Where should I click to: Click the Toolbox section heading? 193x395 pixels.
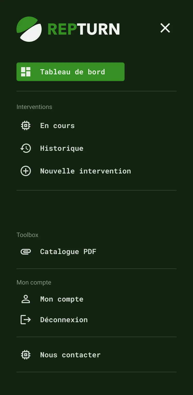click(x=28, y=235)
